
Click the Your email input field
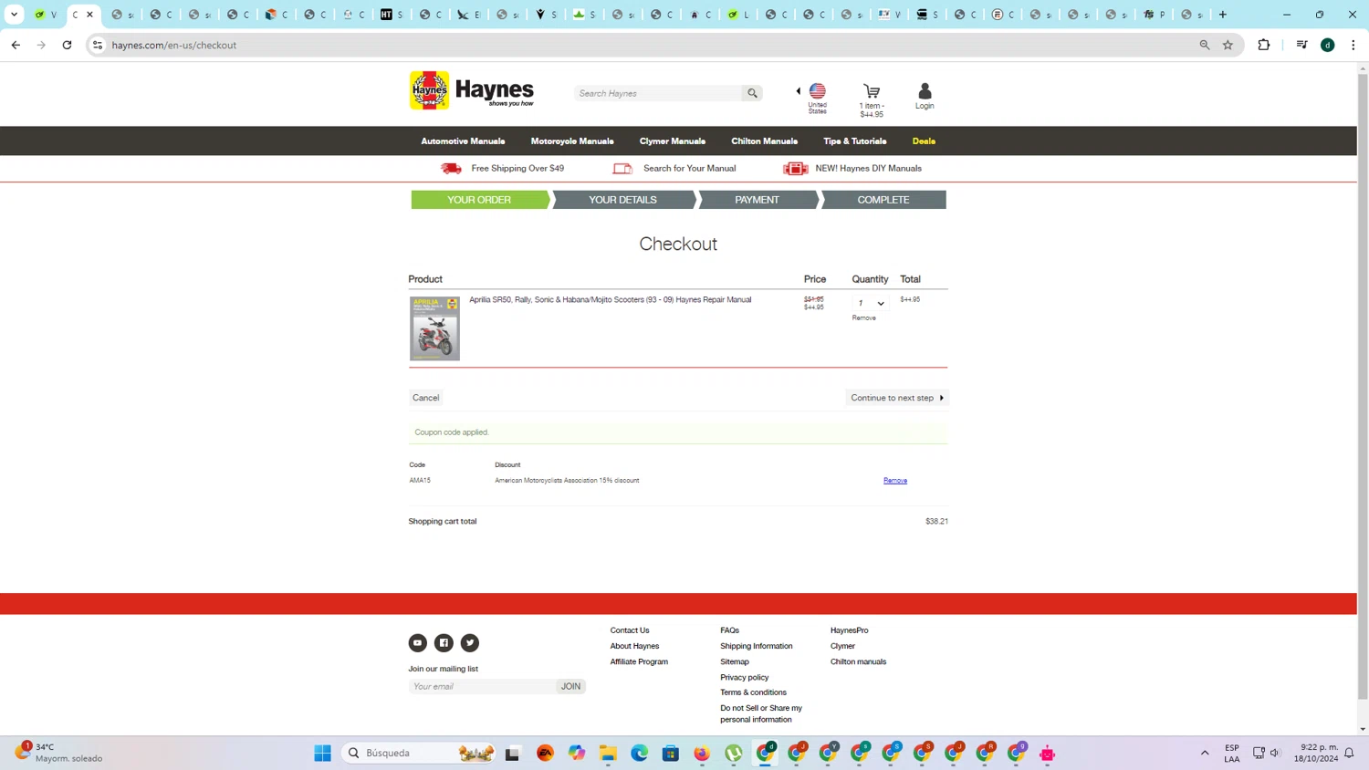click(482, 686)
